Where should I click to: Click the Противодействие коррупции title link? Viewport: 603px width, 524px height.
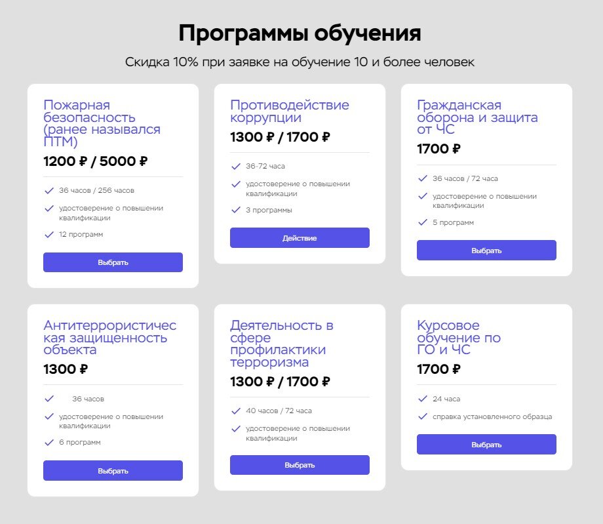[x=288, y=111]
